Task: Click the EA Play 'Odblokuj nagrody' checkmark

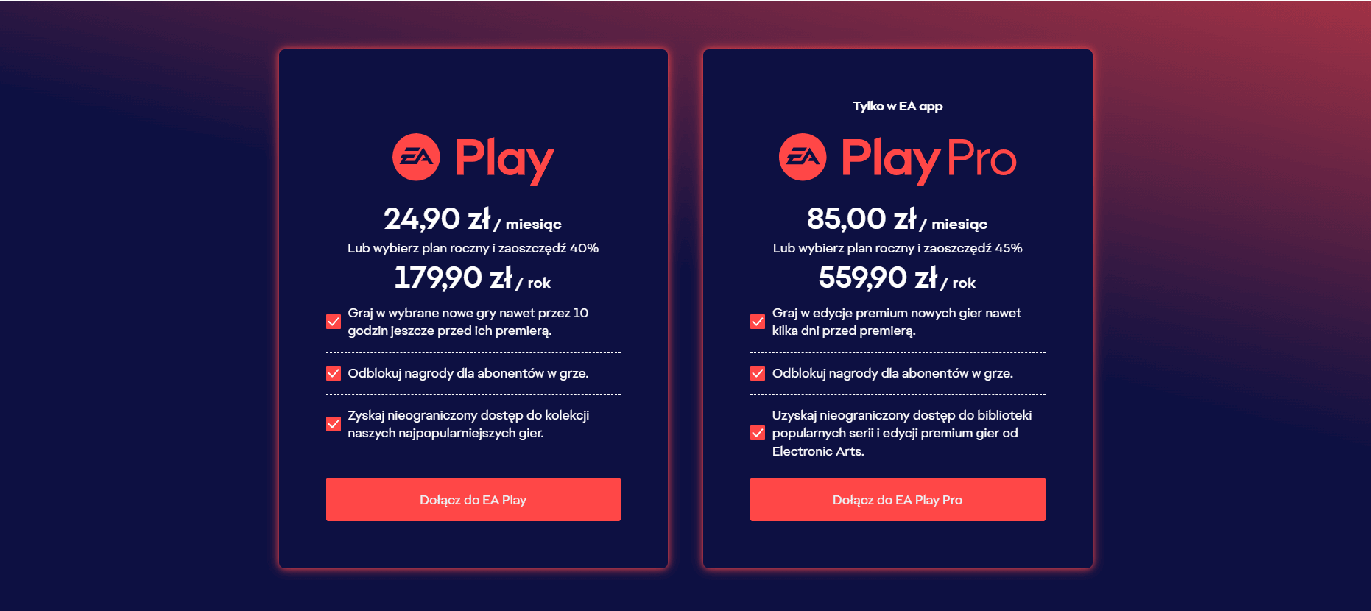Action: 334,373
